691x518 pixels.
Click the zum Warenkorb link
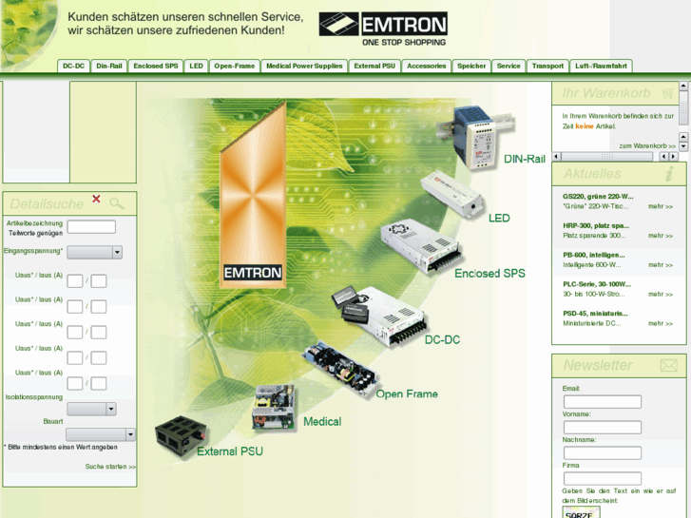pos(647,146)
